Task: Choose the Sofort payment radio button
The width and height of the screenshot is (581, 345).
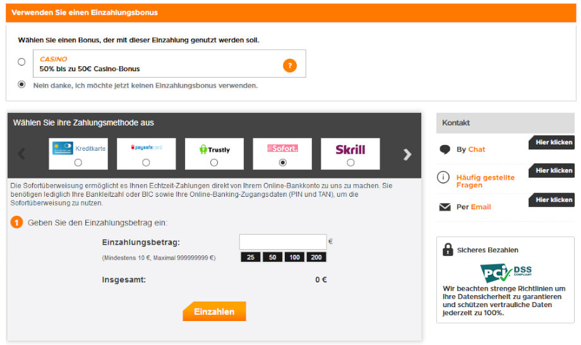Action: pyautogui.click(x=282, y=163)
